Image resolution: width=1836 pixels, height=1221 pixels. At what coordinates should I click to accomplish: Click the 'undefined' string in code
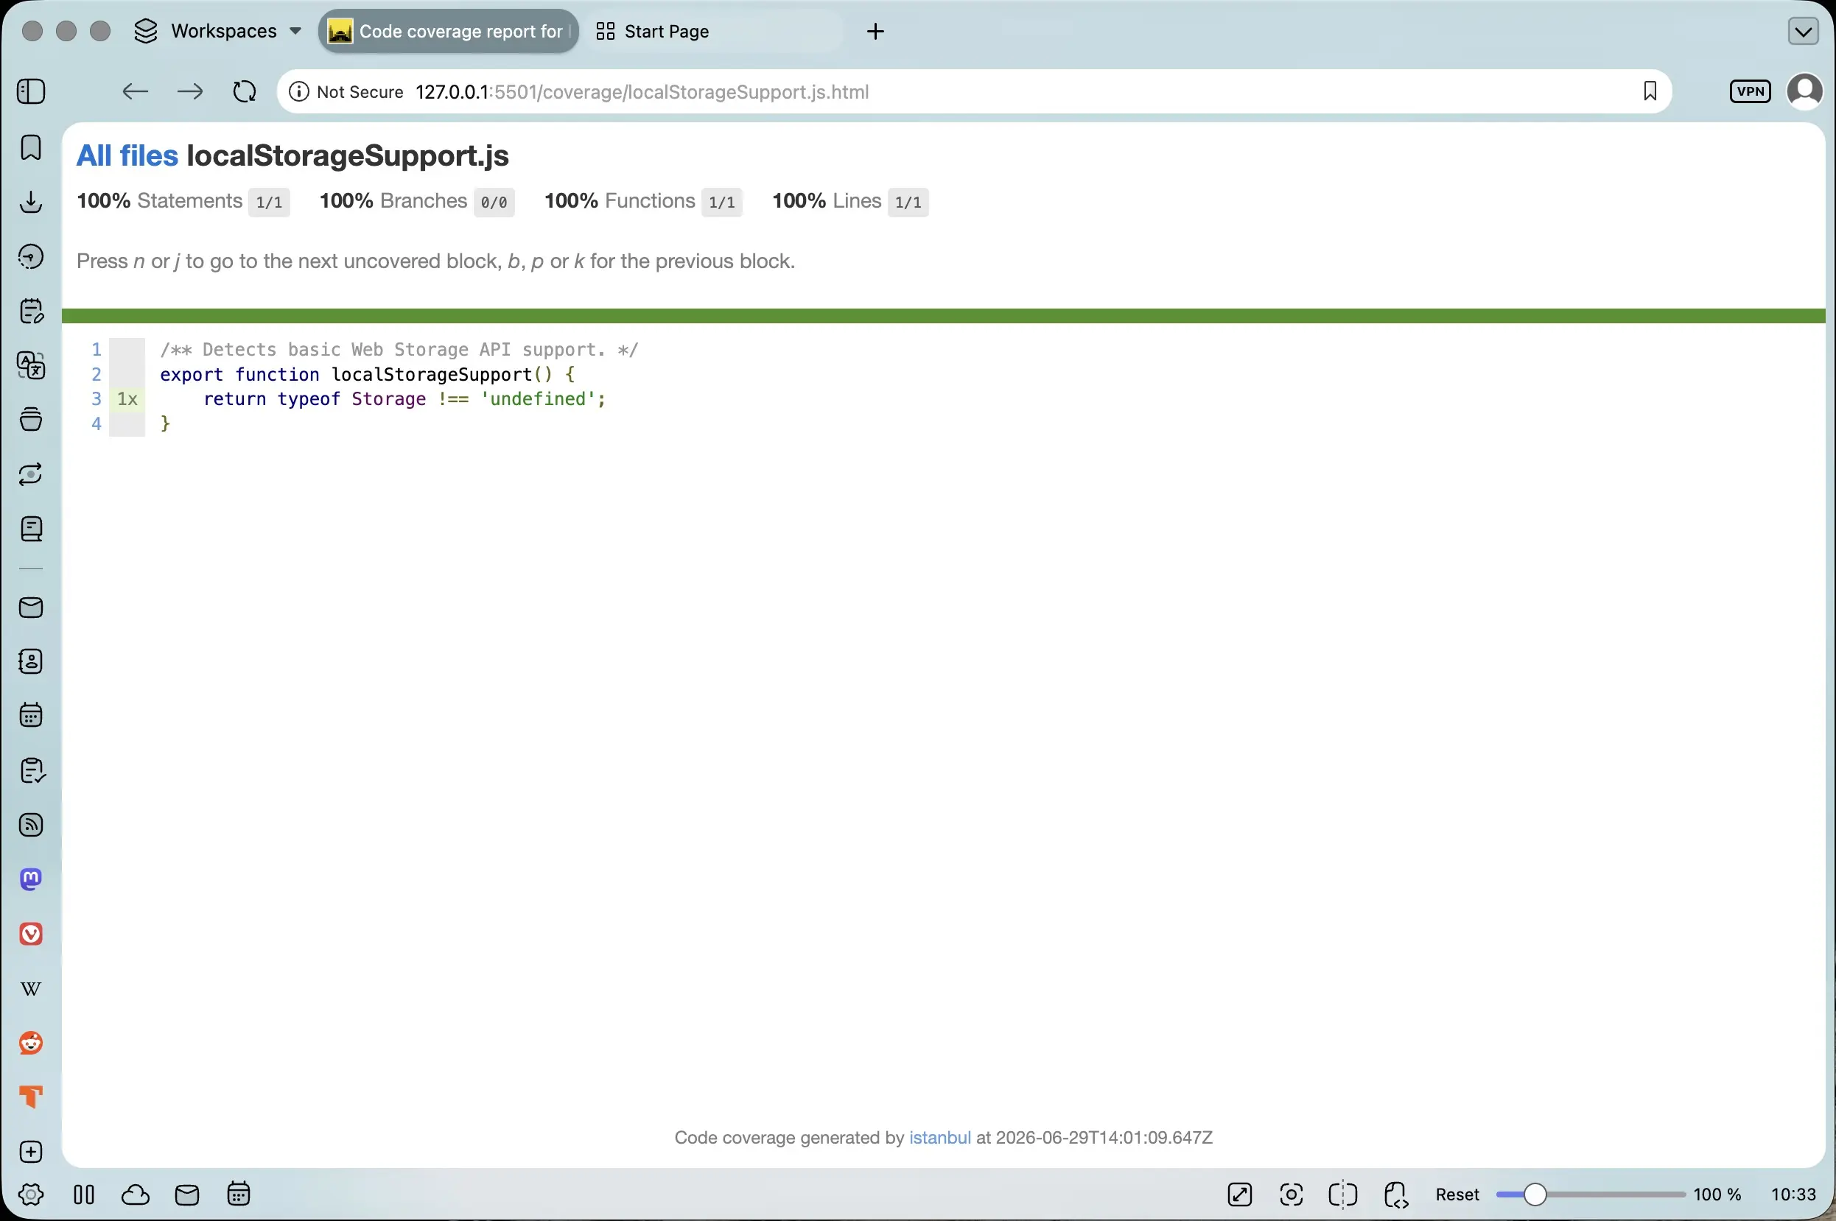(539, 398)
